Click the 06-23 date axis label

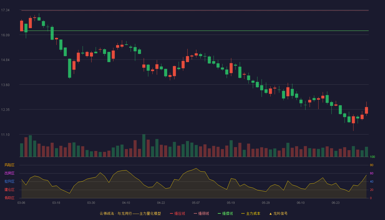point(335,203)
